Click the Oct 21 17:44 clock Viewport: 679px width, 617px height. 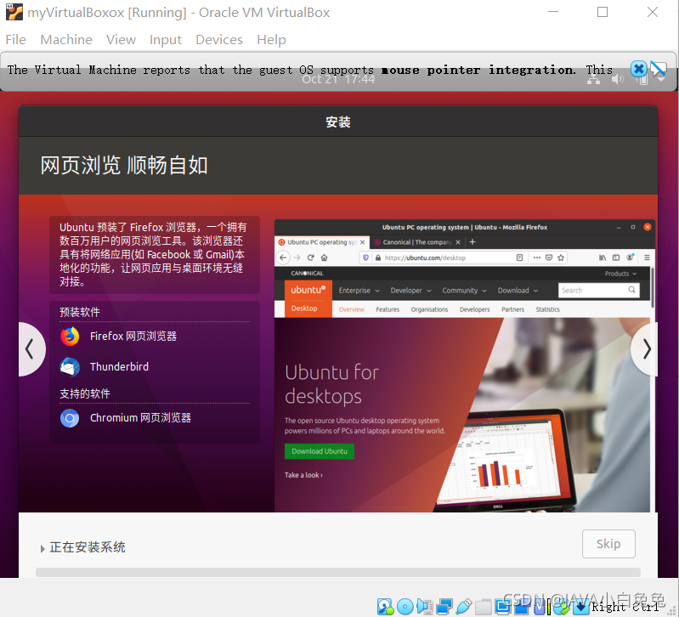pyautogui.click(x=337, y=79)
